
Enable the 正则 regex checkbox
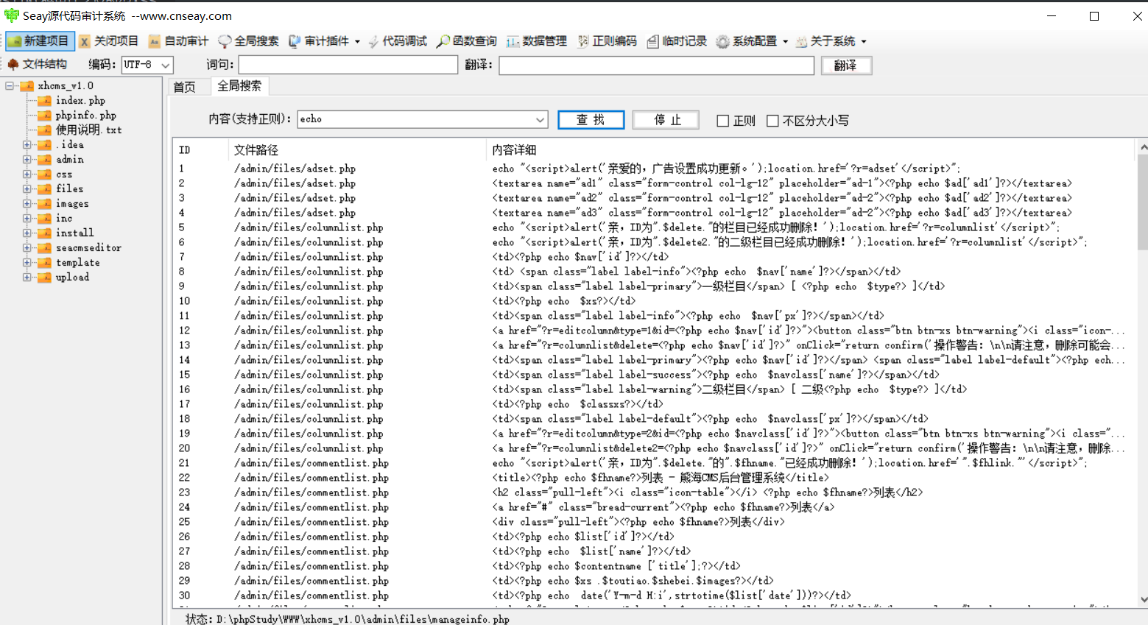[723, 121]
